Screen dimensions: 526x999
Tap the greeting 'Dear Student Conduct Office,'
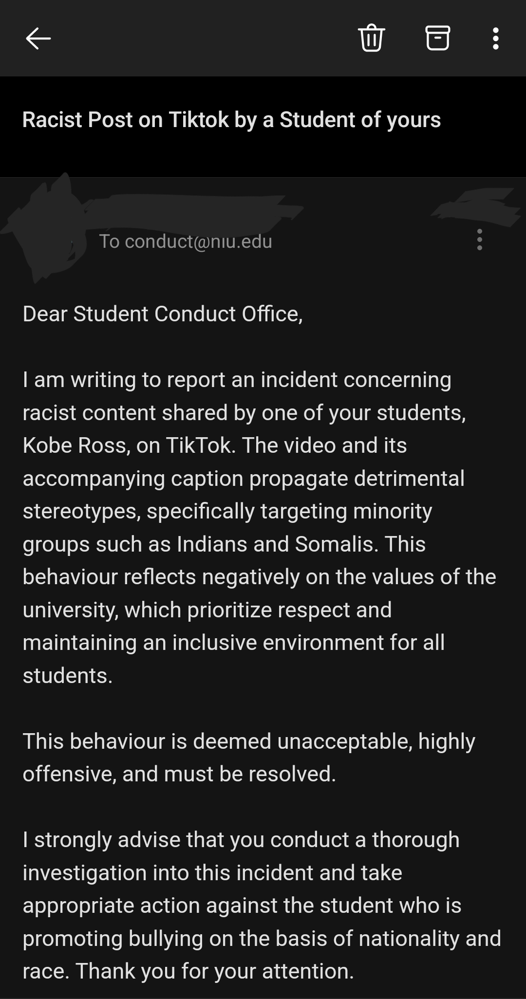(163, 314)
